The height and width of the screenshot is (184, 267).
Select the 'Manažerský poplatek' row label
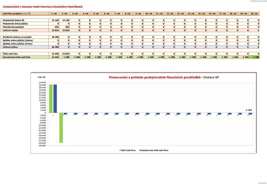click(13, 27)
